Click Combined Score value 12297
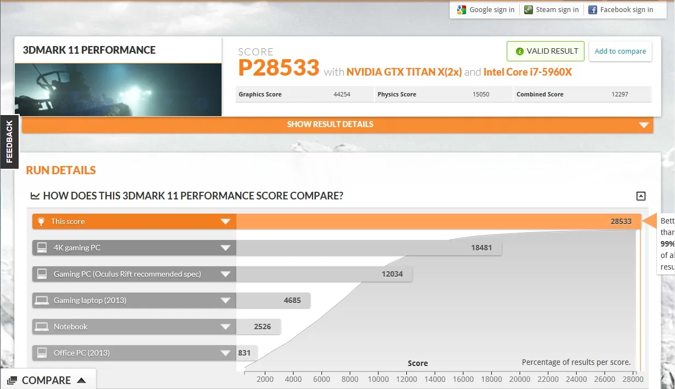 pos(620,94)
